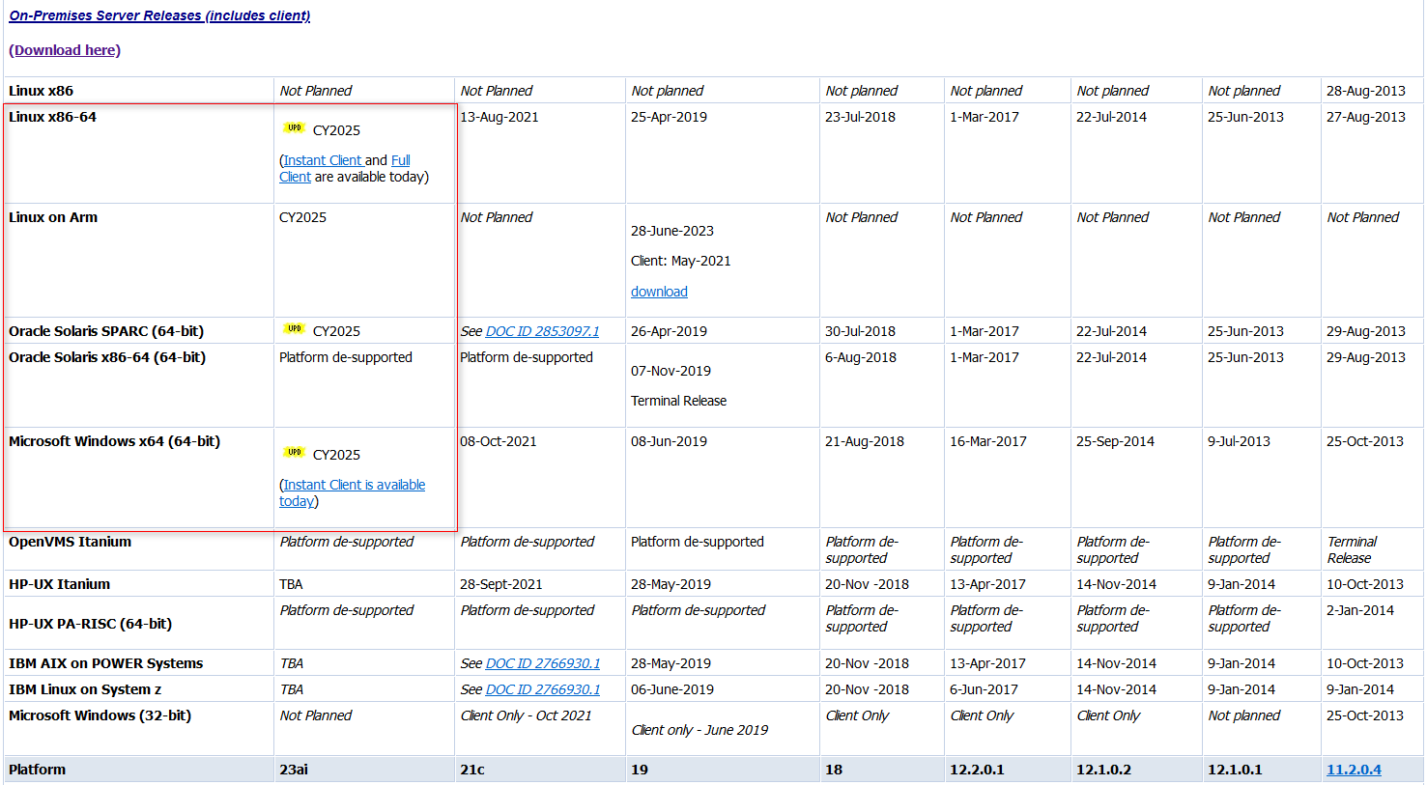Click 'Terminal Release' in the Solaris x86-64 row
The image size is (1427, 785).
click(x=678, y=401)
